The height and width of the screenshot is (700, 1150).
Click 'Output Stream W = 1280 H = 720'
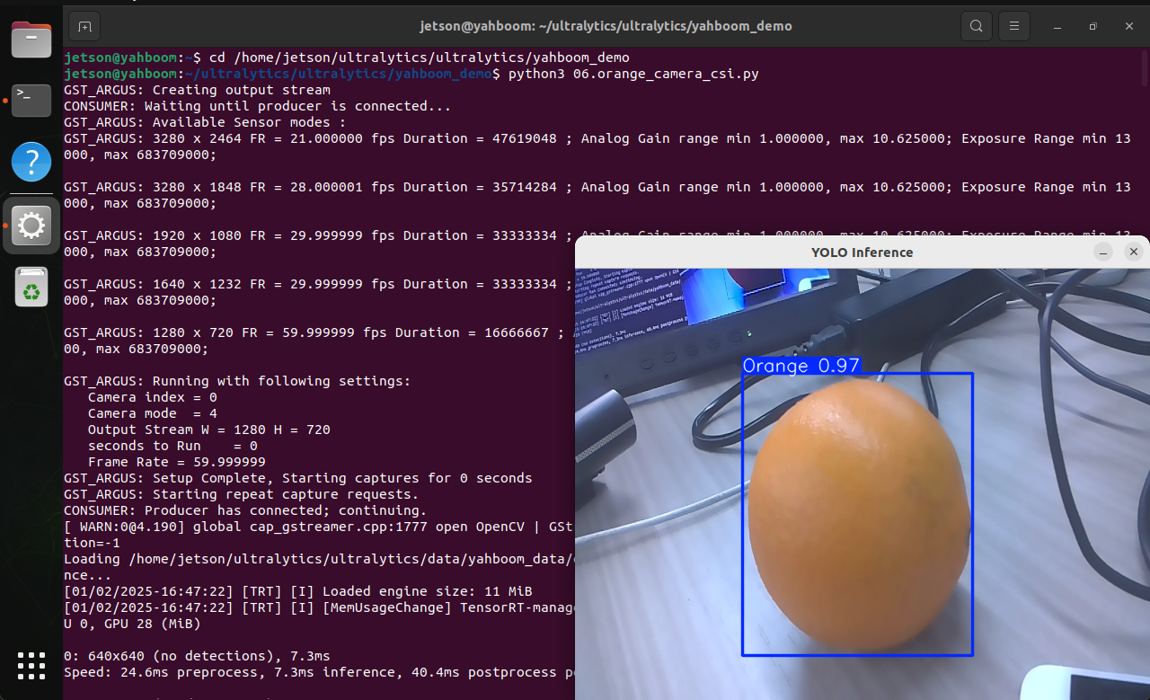(209, 430)
